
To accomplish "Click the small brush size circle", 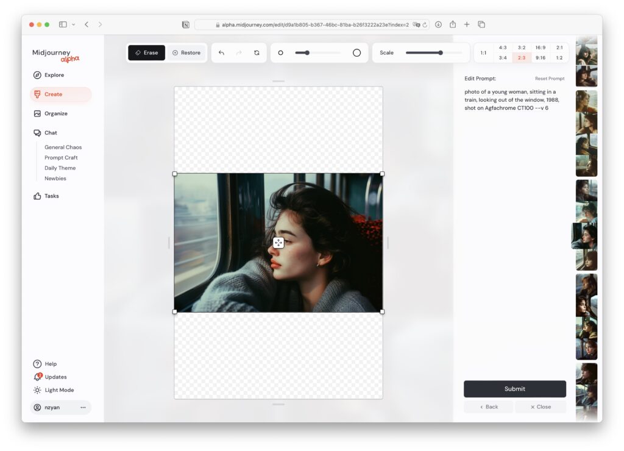I will click(280, 52).
